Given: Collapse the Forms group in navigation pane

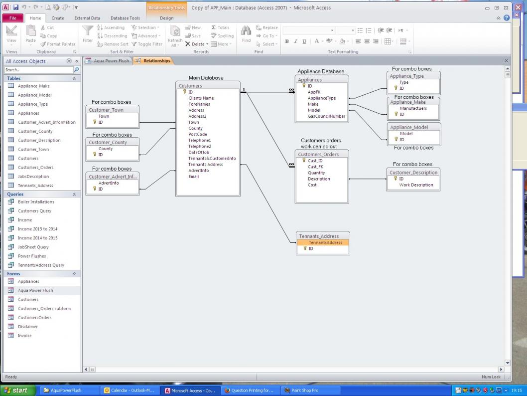Looking at the screenshot, I should tap(74, 274).
